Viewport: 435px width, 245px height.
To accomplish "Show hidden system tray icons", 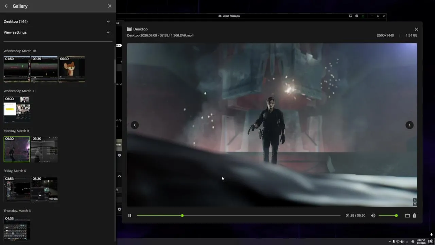I will coord(390,242).
